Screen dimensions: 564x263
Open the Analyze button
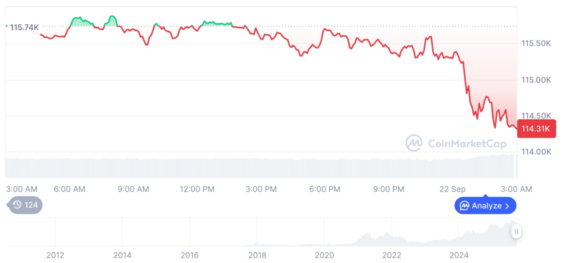tap(485, 205)
